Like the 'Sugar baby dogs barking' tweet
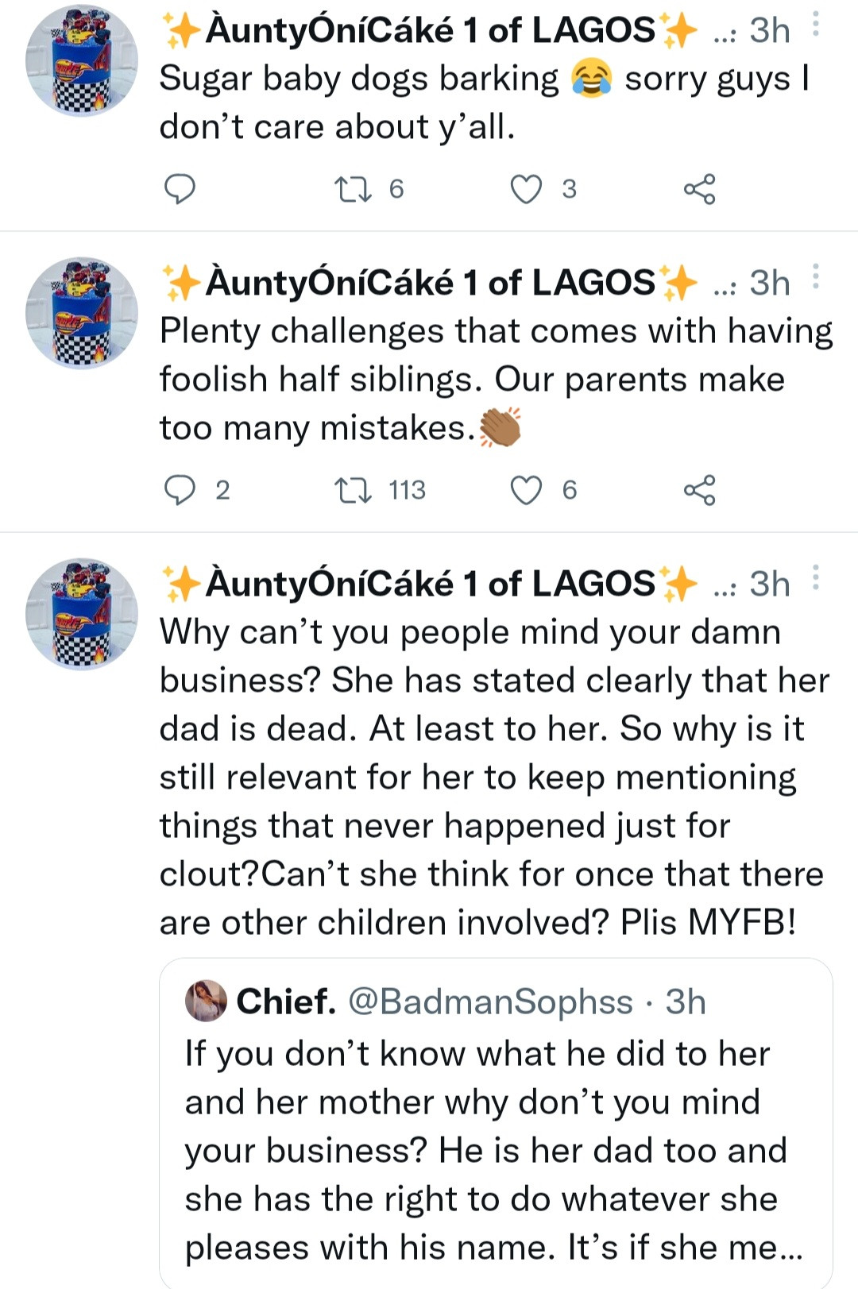Viewport: 858px width, 1289px height. 526,189
